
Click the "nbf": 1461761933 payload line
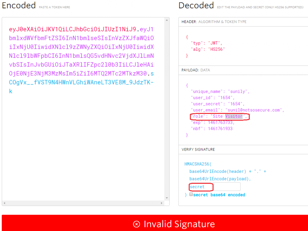tap(211, 129)
